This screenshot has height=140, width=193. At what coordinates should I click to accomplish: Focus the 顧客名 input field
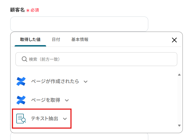tap(79, 24)
